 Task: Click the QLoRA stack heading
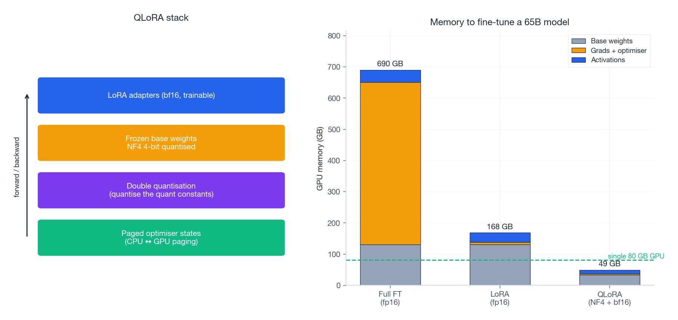click(x=161, y=18)
